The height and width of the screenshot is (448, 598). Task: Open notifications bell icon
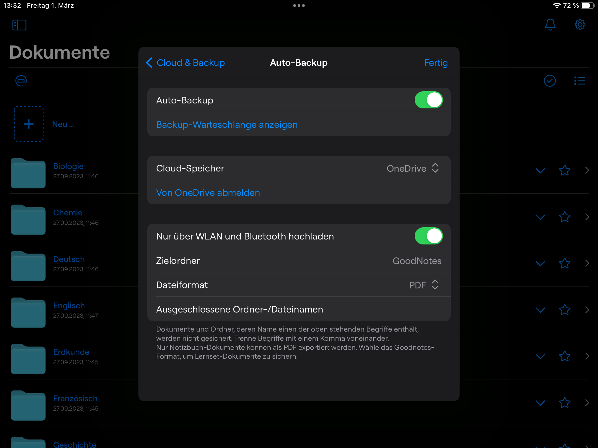[550, 25]
